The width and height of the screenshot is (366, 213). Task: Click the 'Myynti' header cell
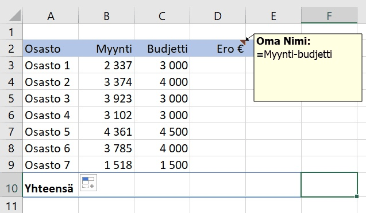106,48
